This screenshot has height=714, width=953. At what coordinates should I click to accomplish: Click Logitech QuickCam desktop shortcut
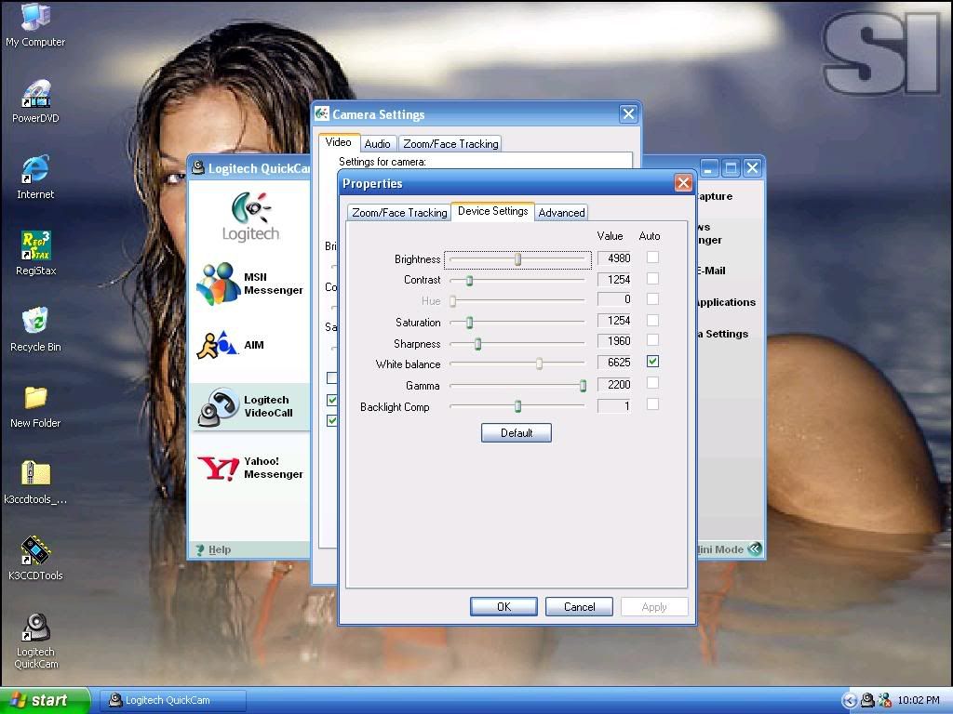pyautogui.click(x=35, y=628)
